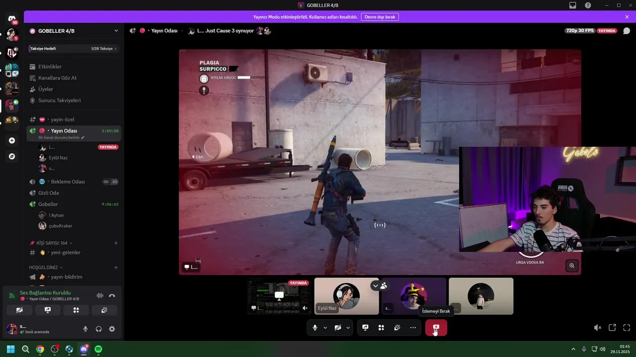This screenshot has height=357, width=636.
Task: Open GOBELLER 4/B server menu chevron
Action: [116, 31]
